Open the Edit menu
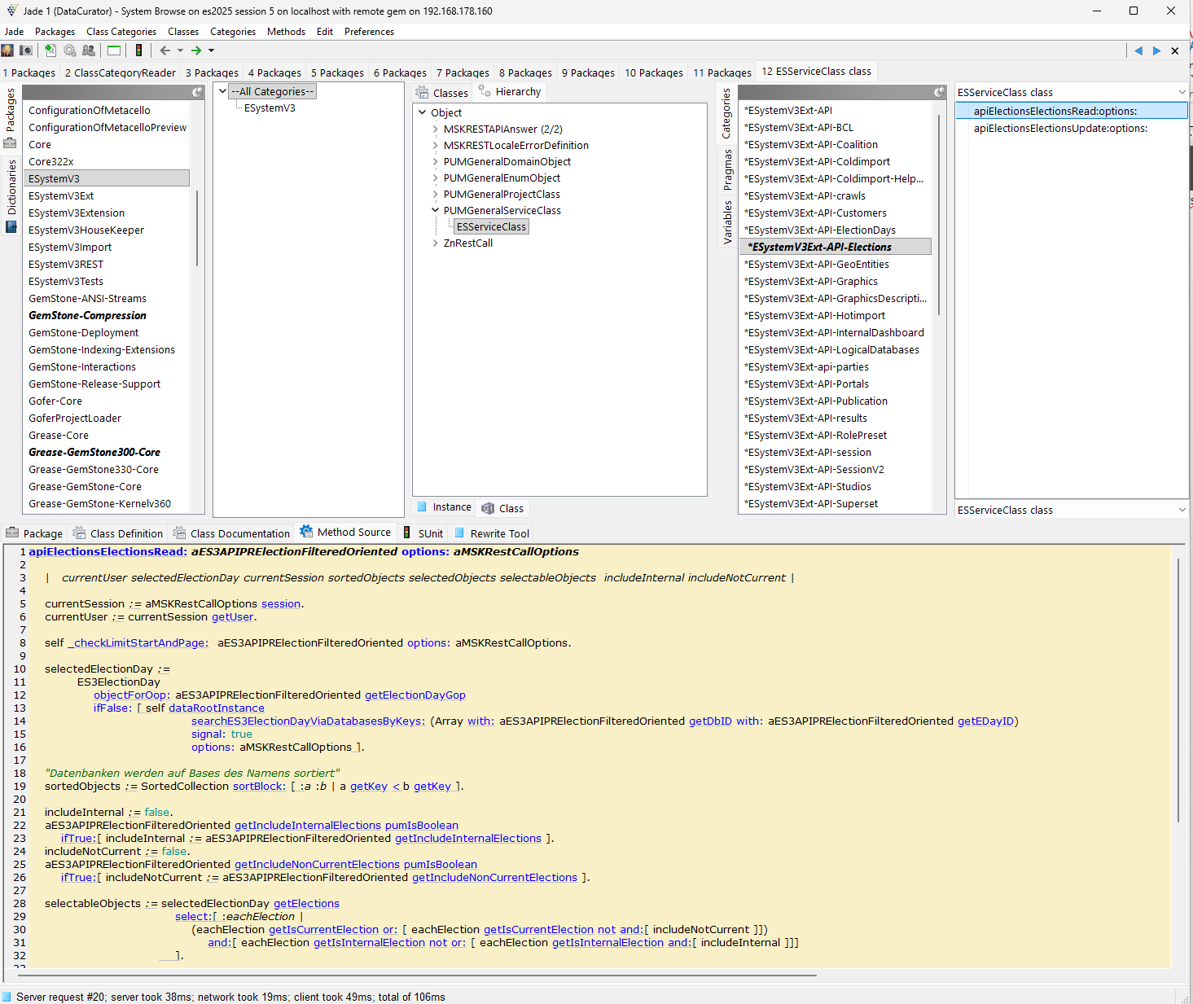 coord(325,32)
